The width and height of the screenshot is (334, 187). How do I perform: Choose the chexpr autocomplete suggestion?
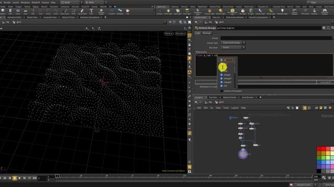(226, 75)
